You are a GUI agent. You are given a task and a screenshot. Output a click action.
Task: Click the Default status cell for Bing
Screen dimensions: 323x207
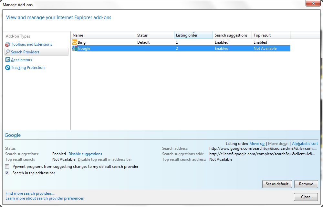point(143,42)
